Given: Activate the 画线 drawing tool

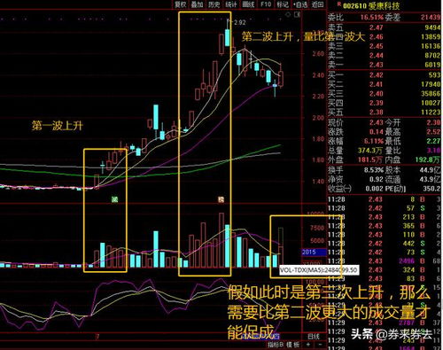Looking at the screenshot, I should pyautogui.click(x=248, y=4).
